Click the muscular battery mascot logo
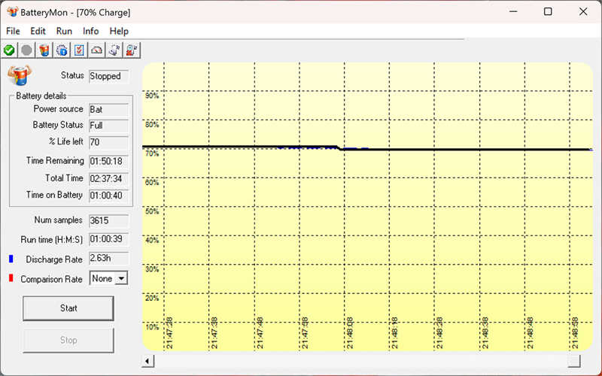 (20, 74)
